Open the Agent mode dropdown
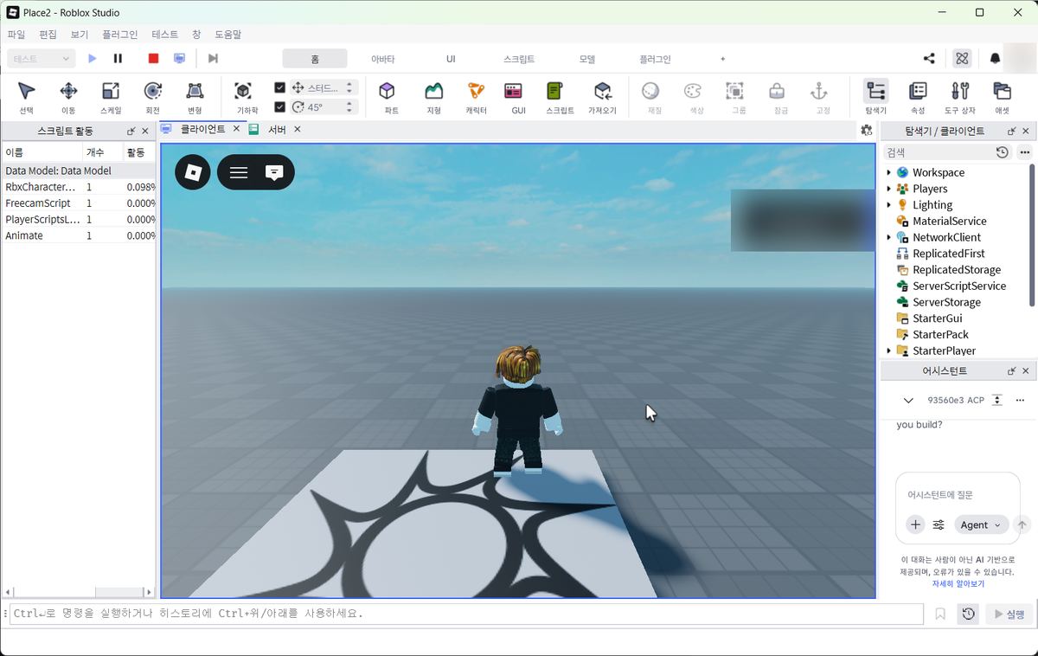The height and width of the screenshot is (656, 1038). [x=981, y=524]
